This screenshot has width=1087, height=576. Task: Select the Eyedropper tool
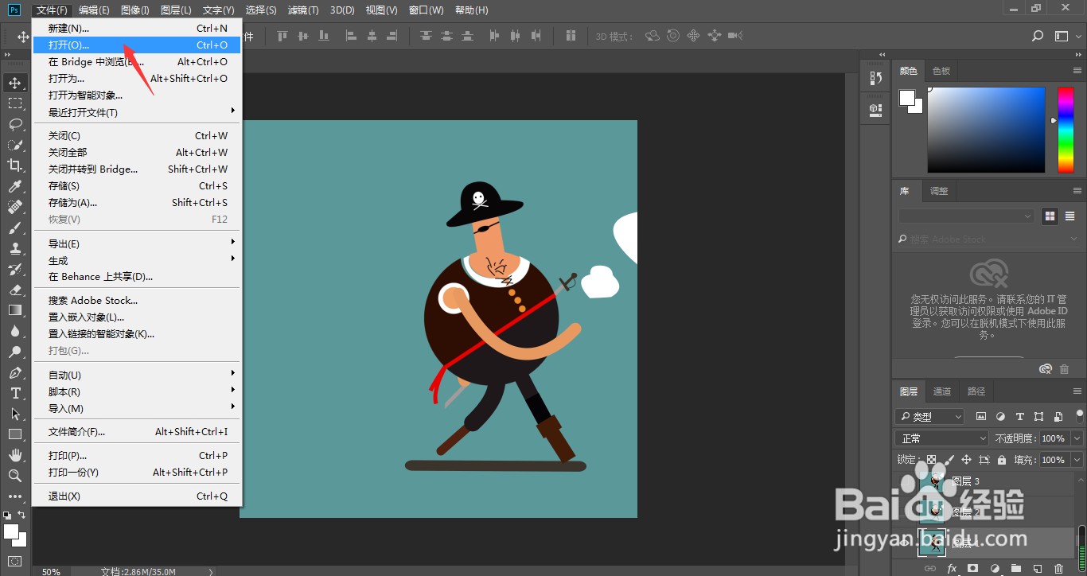pos(15,186)
